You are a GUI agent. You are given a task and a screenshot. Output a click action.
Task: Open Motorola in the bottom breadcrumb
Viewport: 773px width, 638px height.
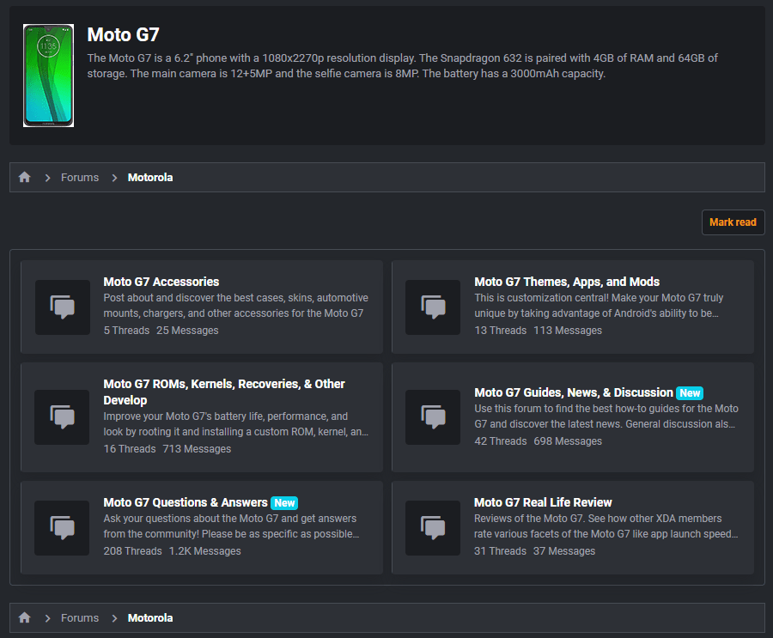click(x=150, y=617)
